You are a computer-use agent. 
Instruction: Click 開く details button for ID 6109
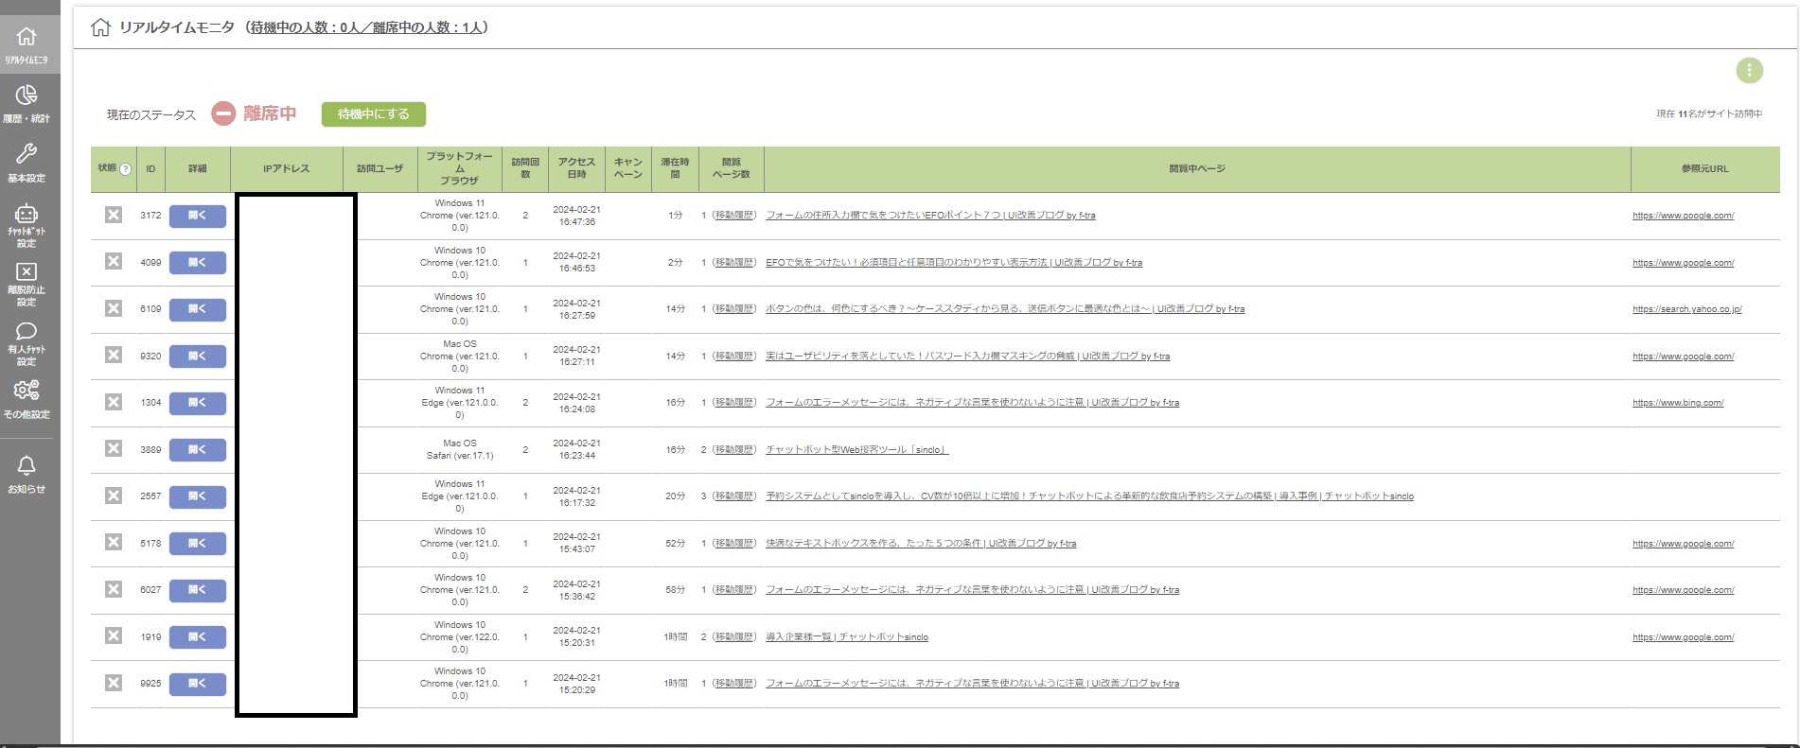[x=198, y=309]
